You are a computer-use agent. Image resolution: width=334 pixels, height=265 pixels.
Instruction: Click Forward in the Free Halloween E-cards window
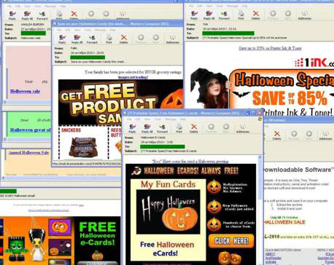(x=162, y=128)
